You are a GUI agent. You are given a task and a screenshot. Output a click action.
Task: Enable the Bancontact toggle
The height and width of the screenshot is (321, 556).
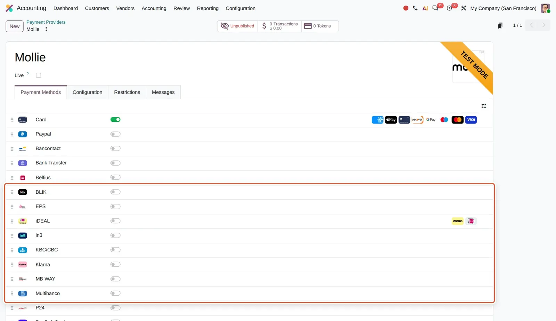115,149
